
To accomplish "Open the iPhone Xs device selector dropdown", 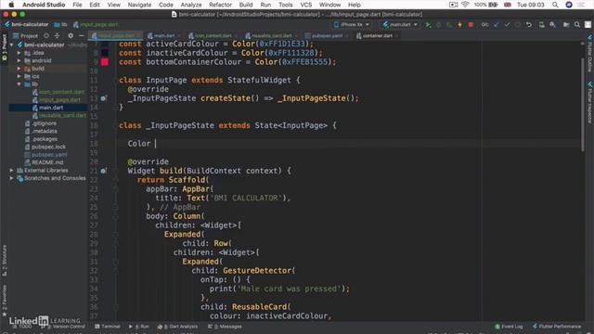I will coord(351,25).
